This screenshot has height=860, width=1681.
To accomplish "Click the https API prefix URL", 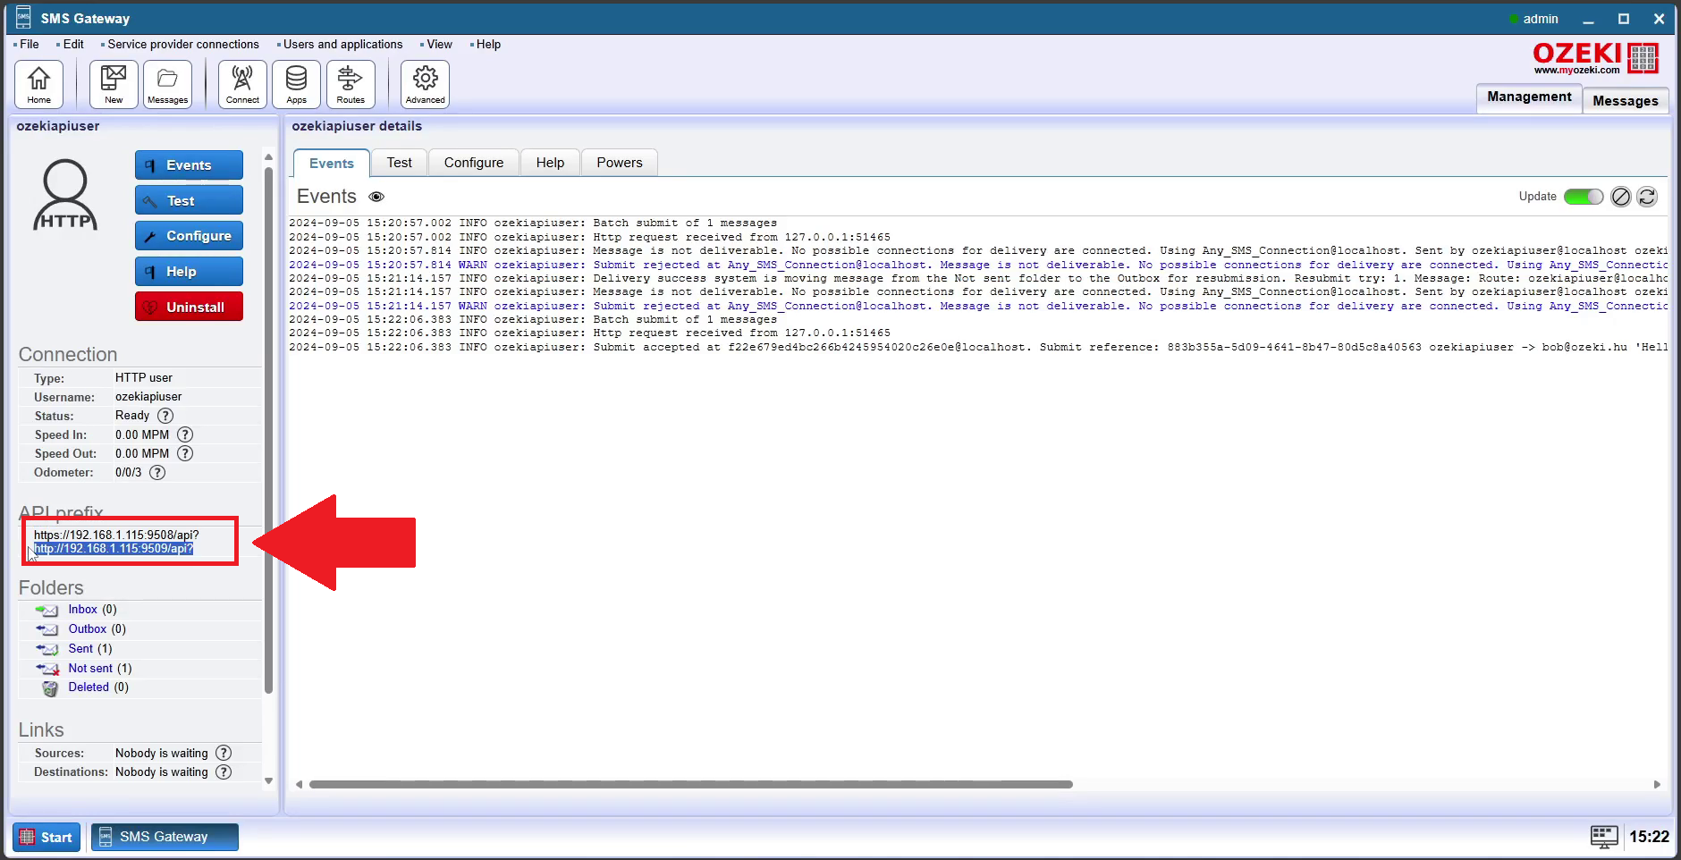I will point(116,535).
